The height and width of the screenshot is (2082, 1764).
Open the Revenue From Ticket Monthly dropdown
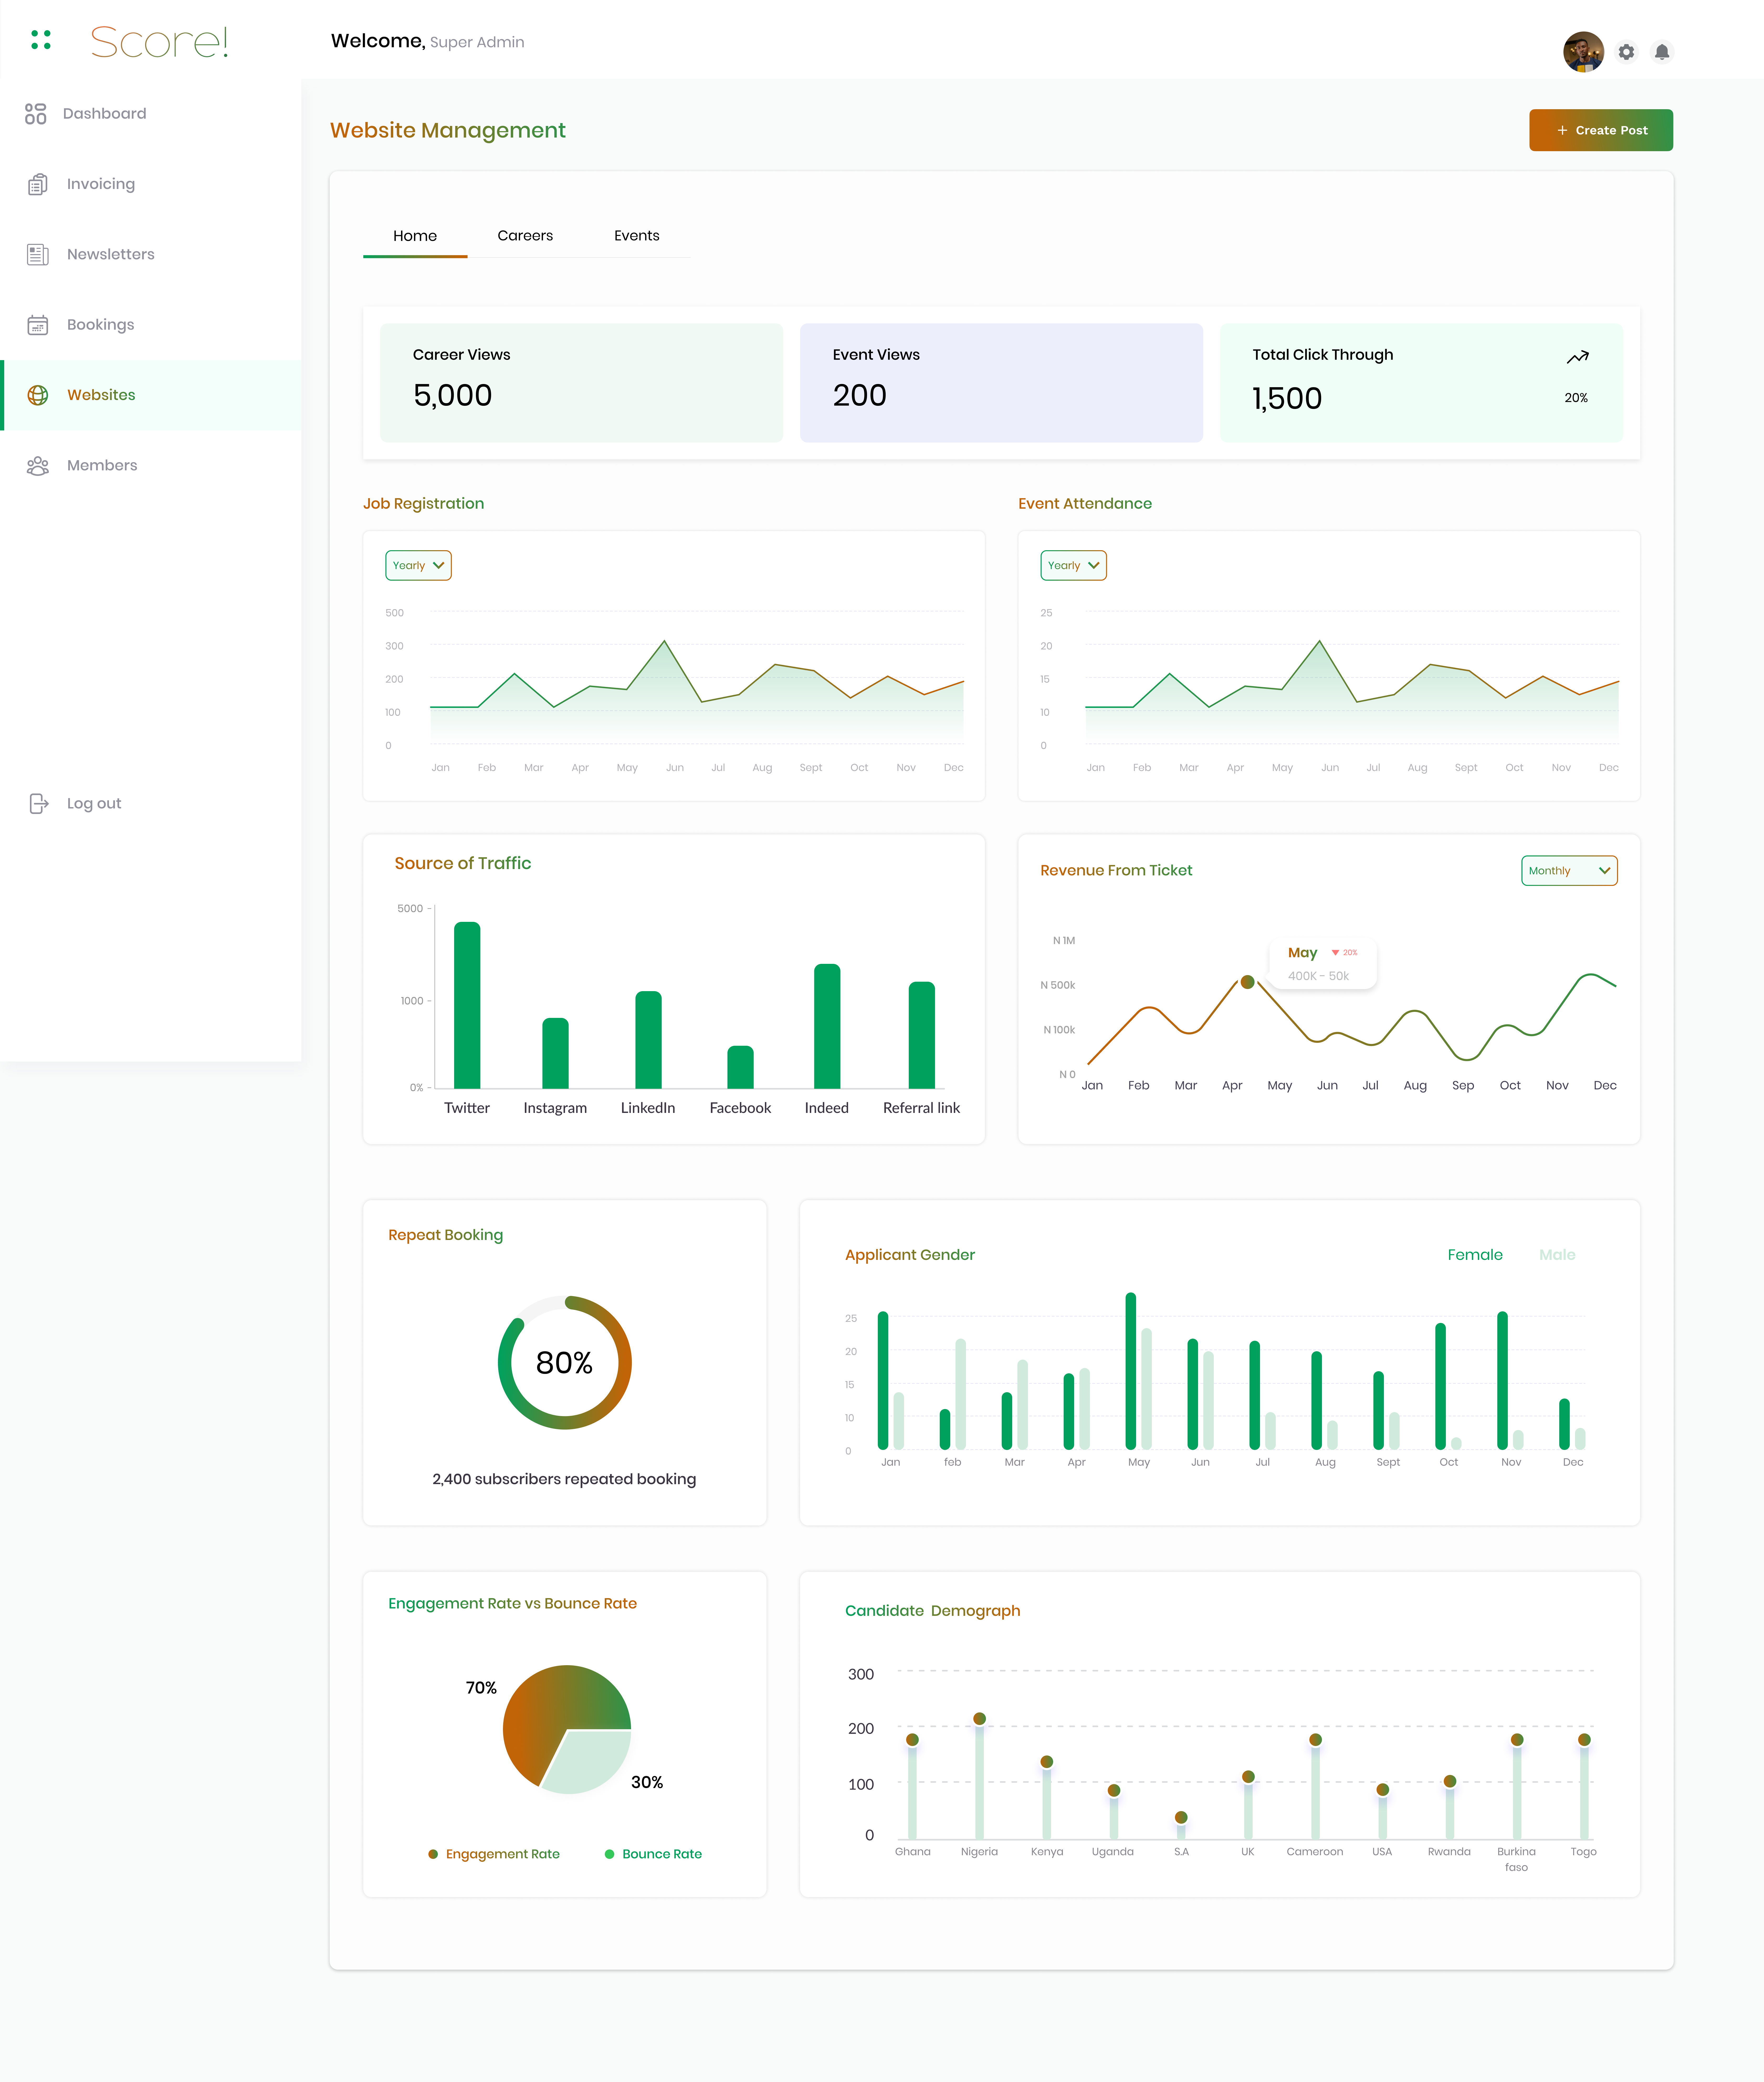(x=1569, y=871)
